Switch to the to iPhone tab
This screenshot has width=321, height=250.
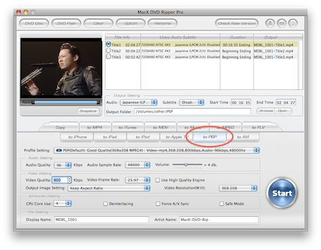click(77, 136)
